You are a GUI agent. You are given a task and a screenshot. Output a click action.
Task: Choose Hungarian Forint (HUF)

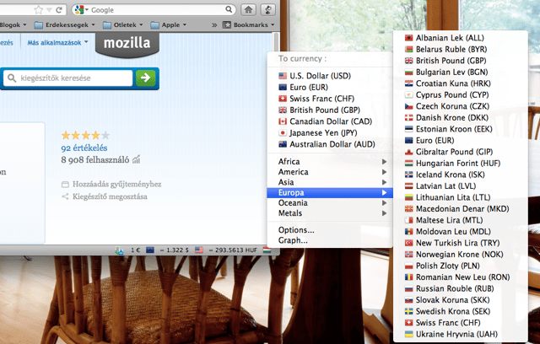460,163
